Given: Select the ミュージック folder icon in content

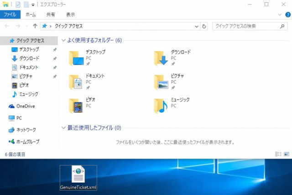Looking at the screenshot, I should [161, 106].
